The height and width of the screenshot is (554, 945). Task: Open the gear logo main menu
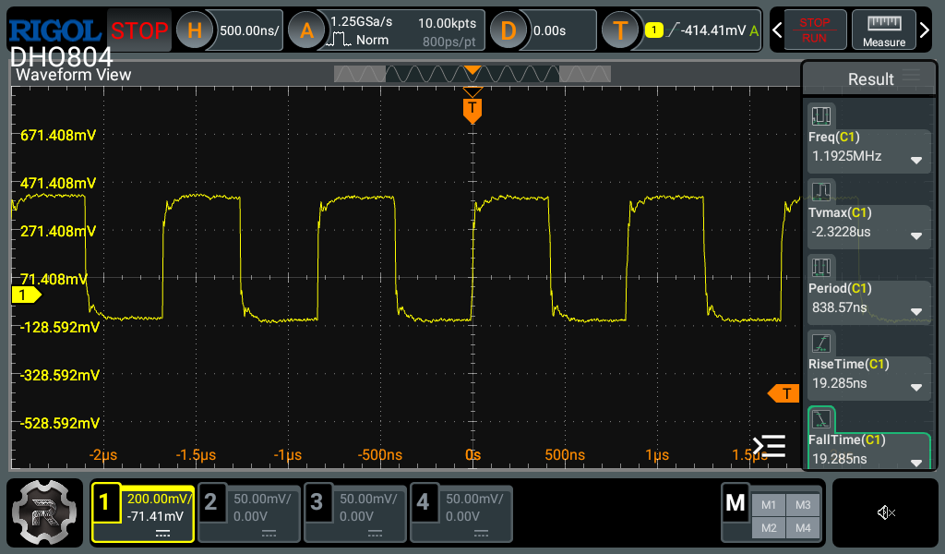point(46,512)
